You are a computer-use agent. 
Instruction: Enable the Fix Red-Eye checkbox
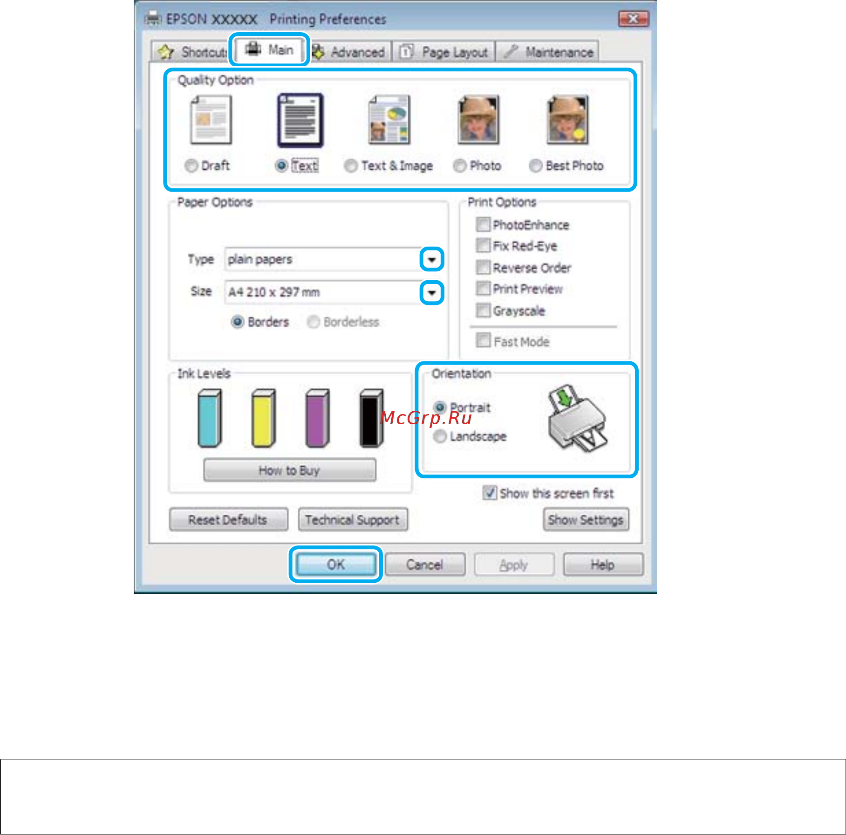coord(483,245)
